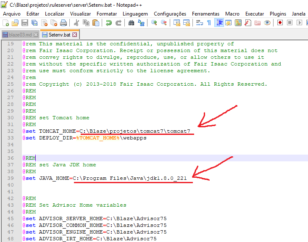Redo with the gray arrow icon
Viewport: 308px width, 242px height.
tap(118, 23)
